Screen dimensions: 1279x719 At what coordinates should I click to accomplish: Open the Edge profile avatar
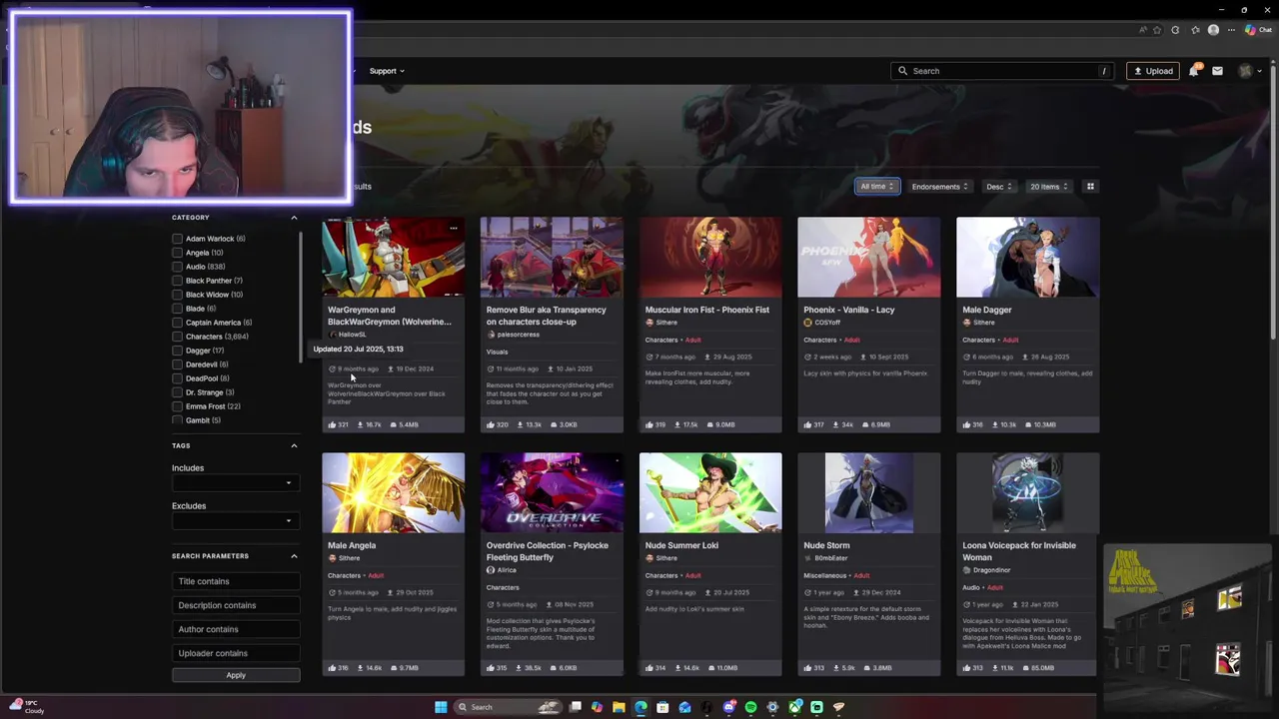(x=1213, y=30)
